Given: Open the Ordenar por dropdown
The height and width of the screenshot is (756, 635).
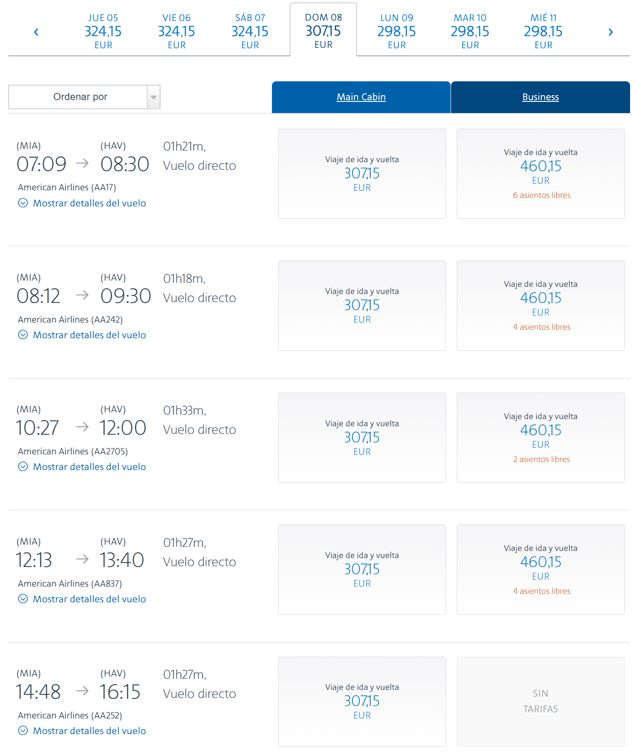Looking at the screenshot, I should 84,97.
